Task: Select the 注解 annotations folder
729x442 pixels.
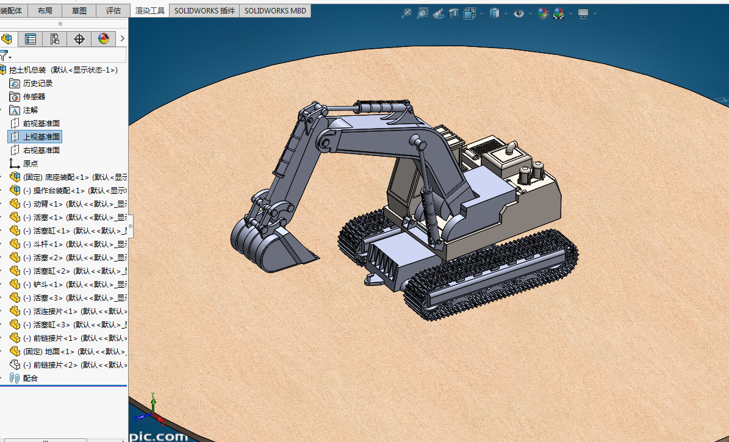Action: (x=24, y=110)
